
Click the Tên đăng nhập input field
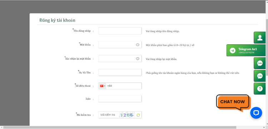(x=120, y=31)
